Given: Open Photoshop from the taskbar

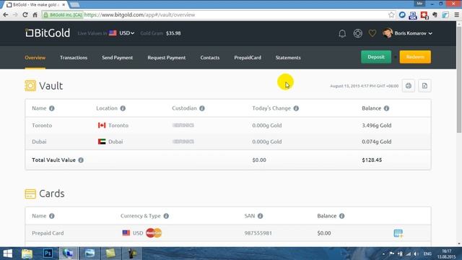Looking at the screenshot, I should pos(48,253).
